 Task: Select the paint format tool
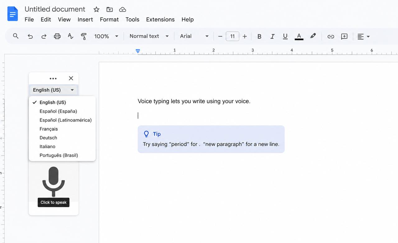(84, 36)
